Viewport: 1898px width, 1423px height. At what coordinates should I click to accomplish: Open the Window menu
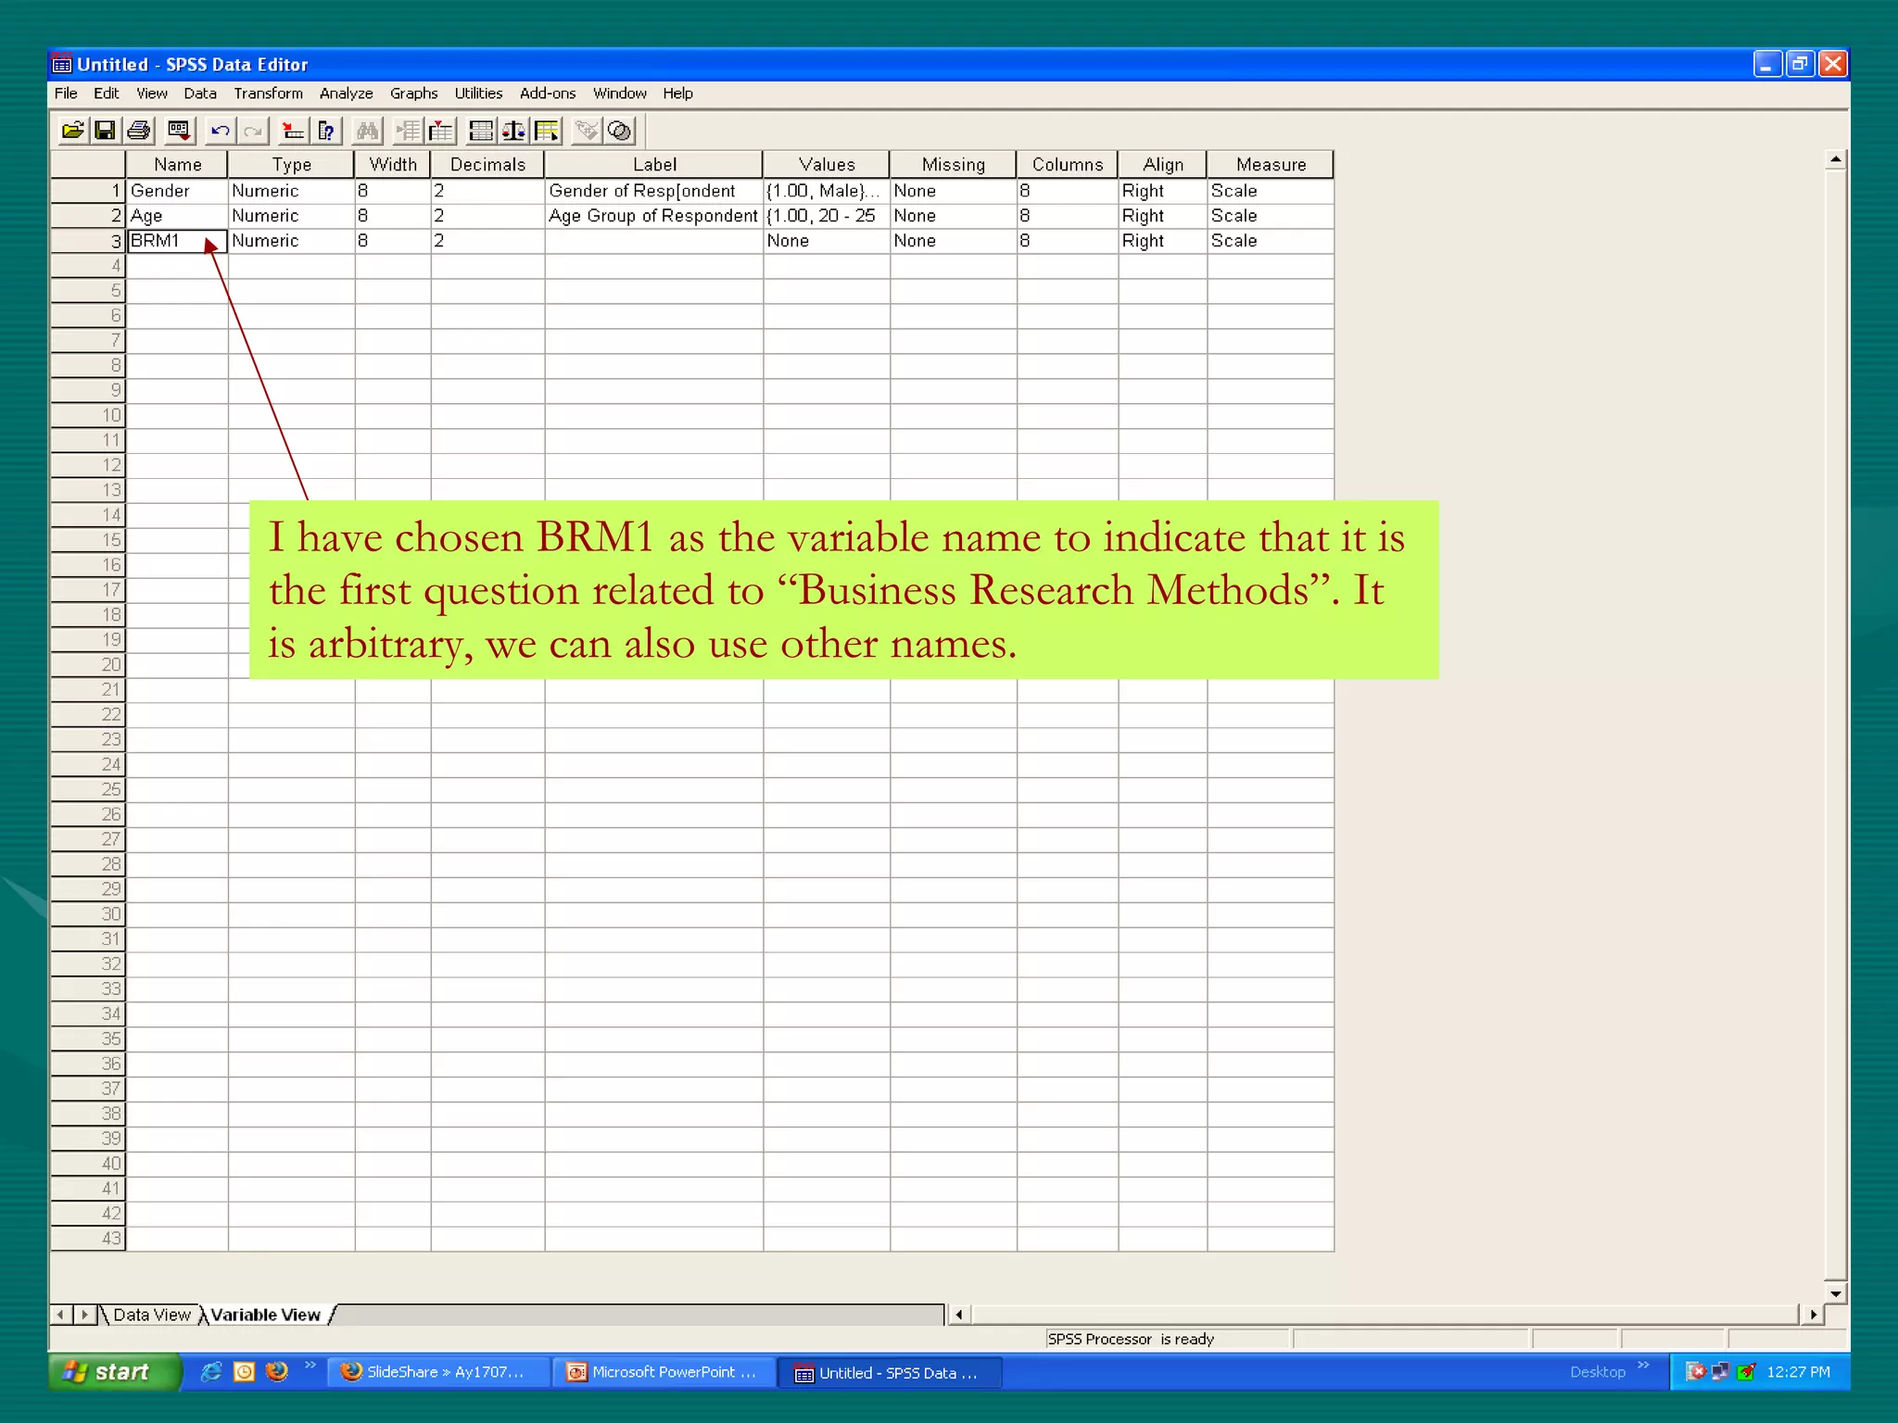(x=619, y=94)
